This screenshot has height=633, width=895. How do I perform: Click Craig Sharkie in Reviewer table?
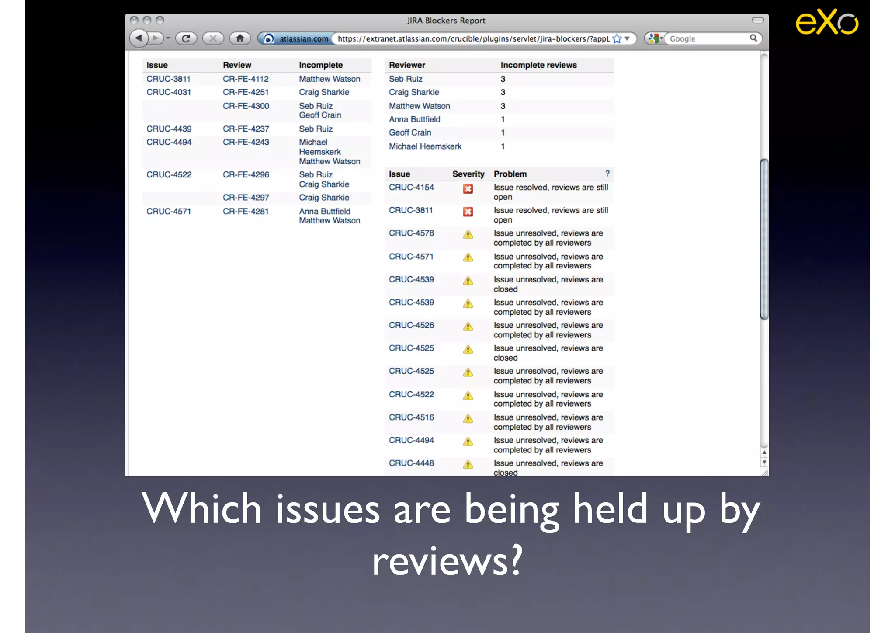414,92
